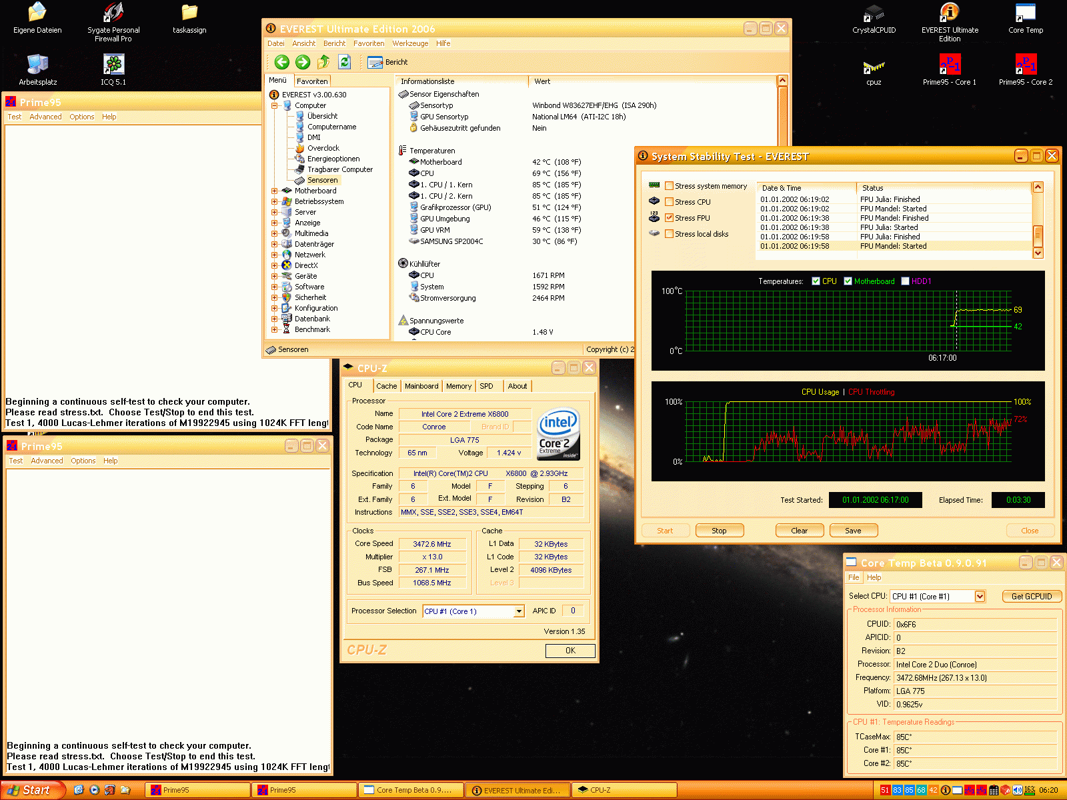
Task: Click the Start menu button
Action: point(32,790)
